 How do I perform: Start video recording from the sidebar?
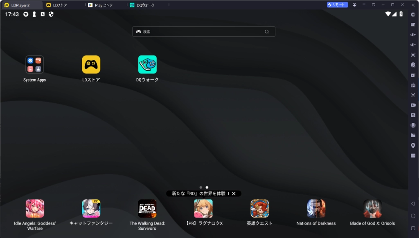tap(413, 105)
